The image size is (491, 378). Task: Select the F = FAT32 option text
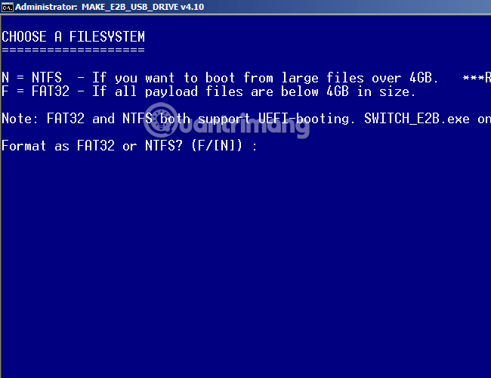(x=36, y=91)
